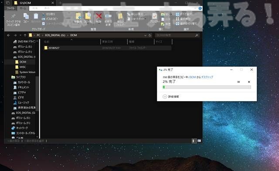The image size is (279, 171).
Task: Click PC in the address breadcrumb
Action: click(x=38, y=35)
